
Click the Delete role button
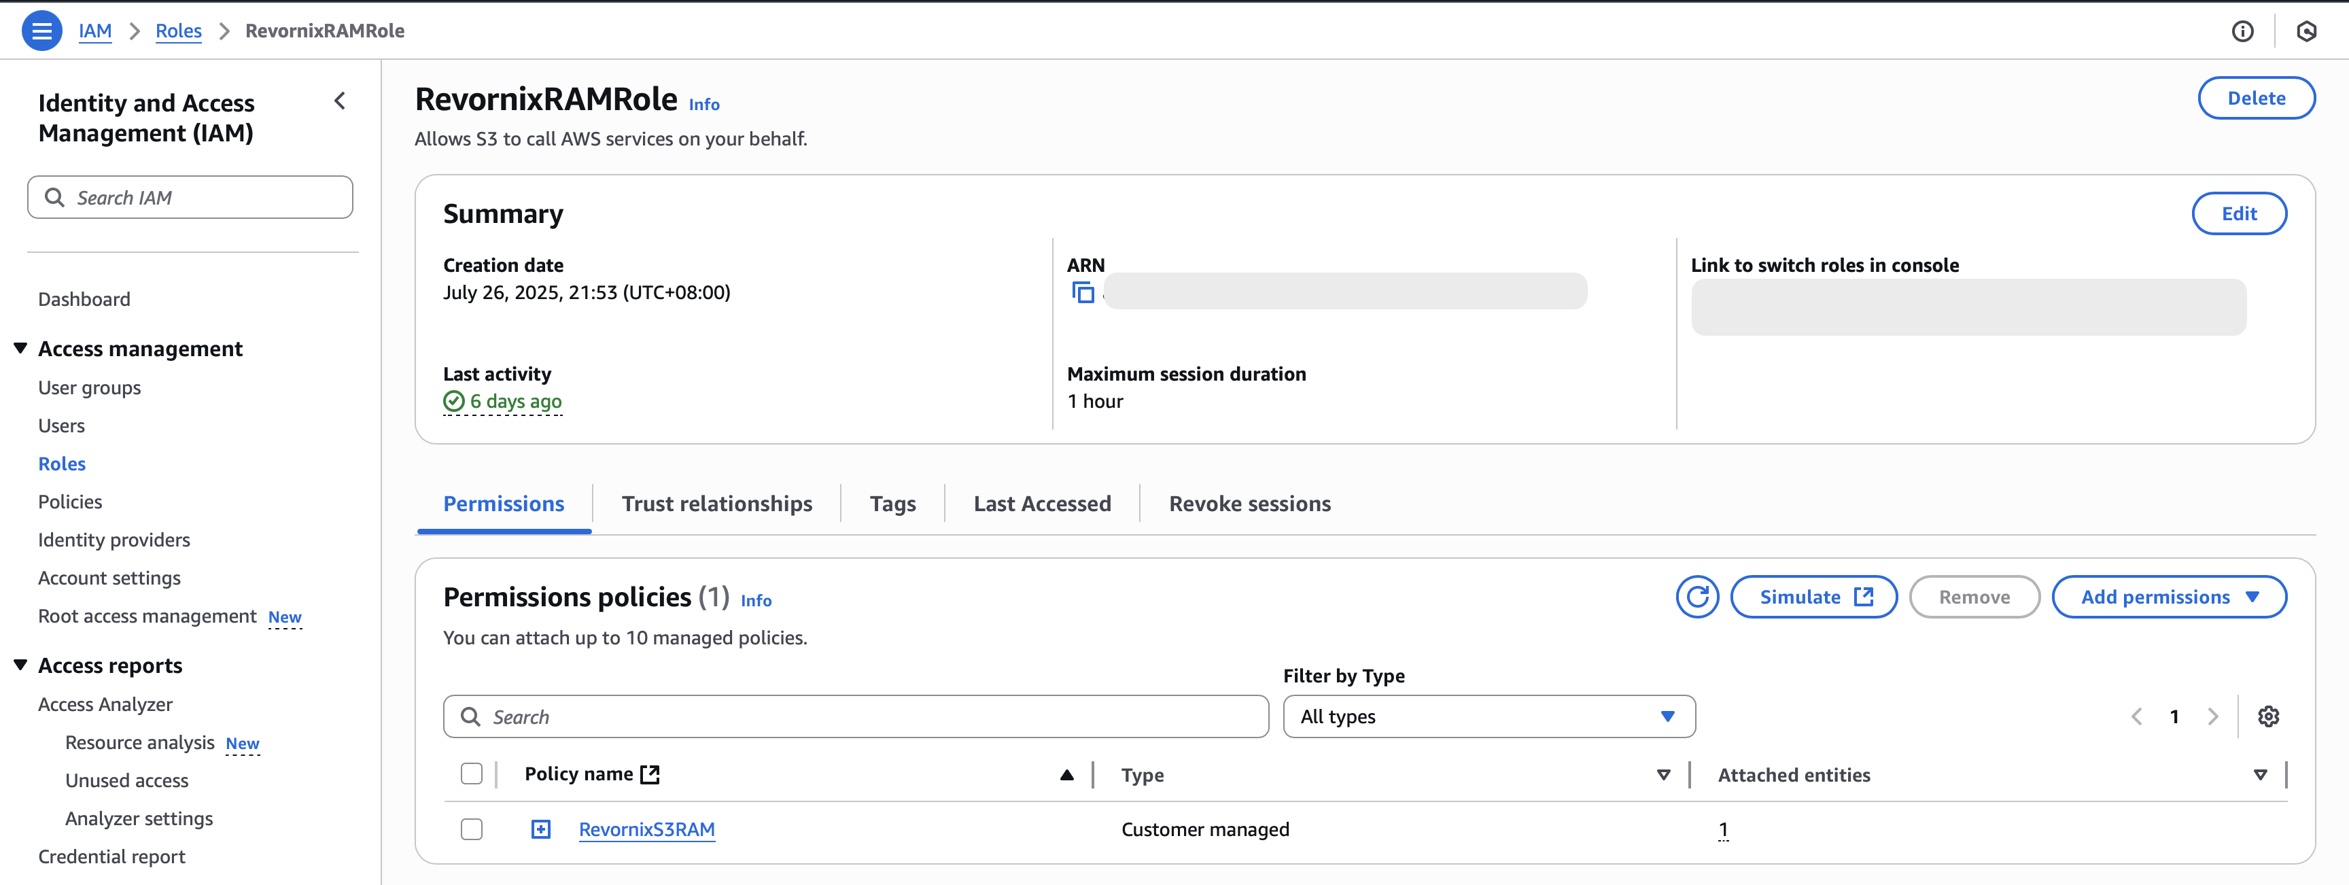click(x=2255, y=99)
